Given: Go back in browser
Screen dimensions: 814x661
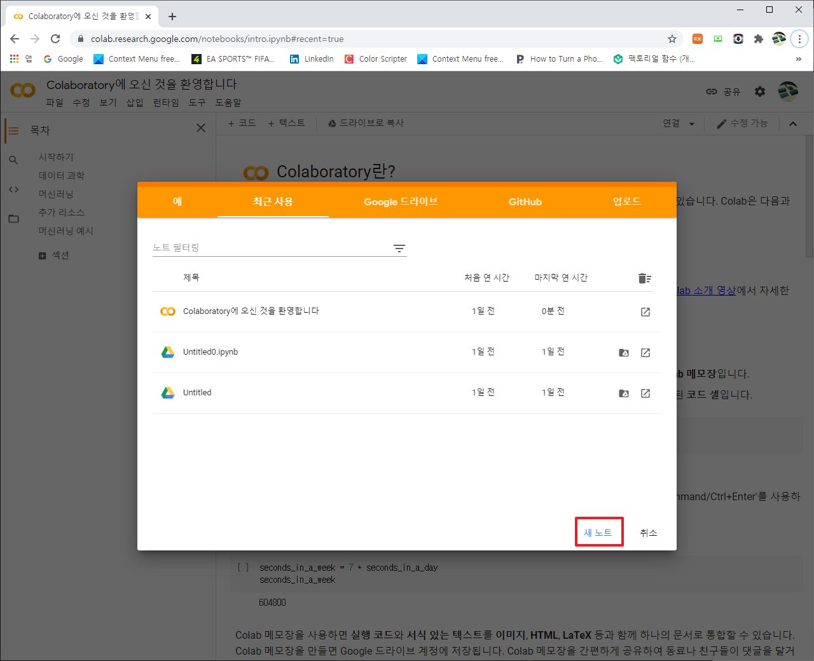Looking at the screenshot, I should tap(15, 39).
